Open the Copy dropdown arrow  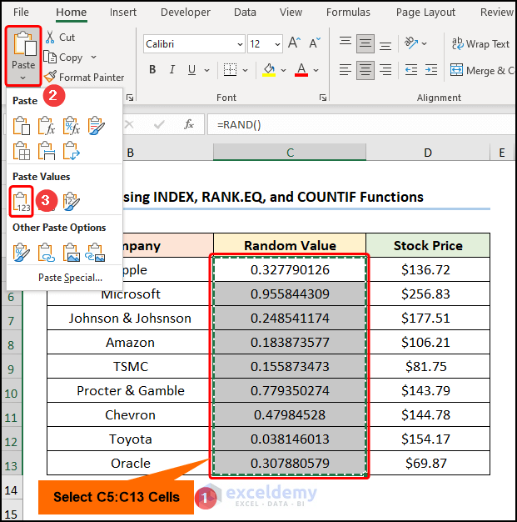pyautogui.click(x=94, y=58)
